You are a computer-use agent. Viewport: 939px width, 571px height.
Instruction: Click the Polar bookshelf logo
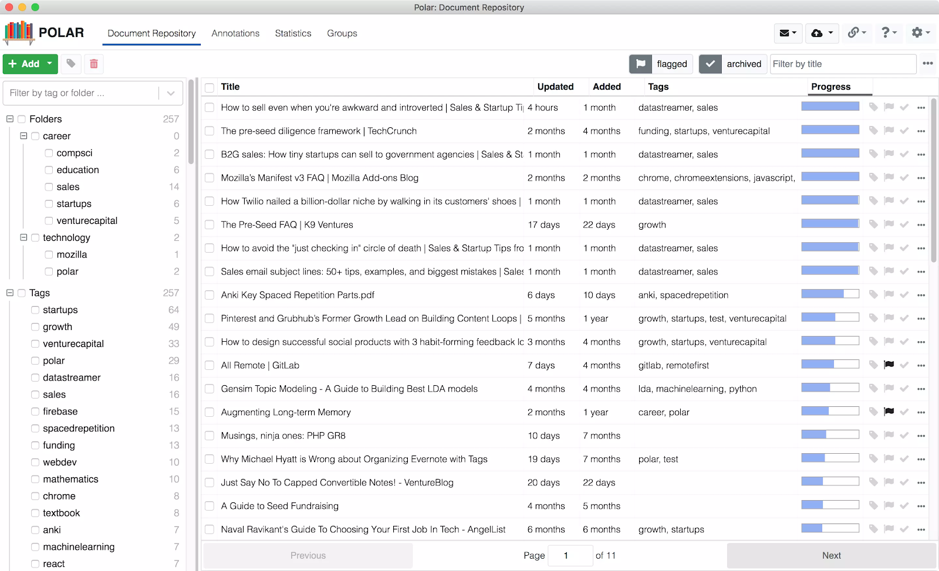[19, 32]
